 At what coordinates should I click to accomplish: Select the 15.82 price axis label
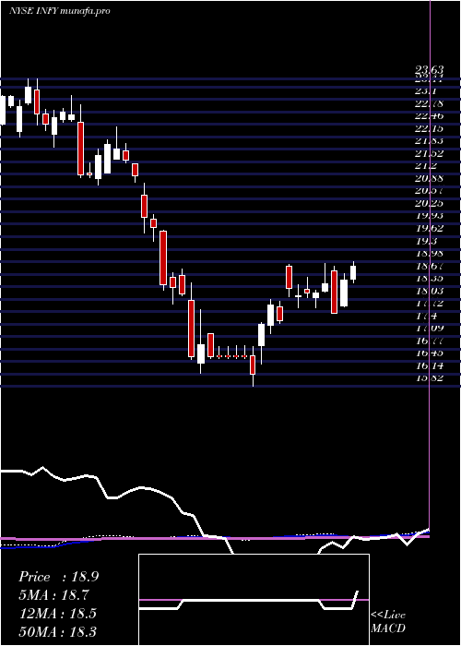(430, 378)
